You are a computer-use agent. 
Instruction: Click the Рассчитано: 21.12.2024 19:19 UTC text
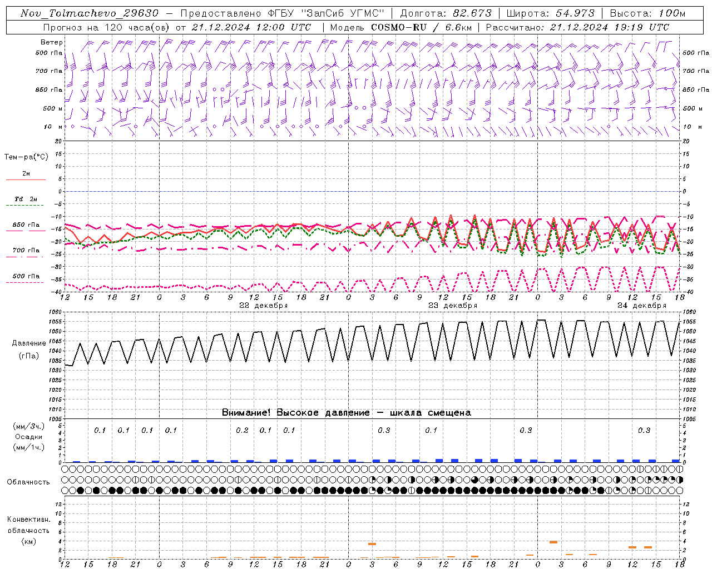(x=577, y=27)
